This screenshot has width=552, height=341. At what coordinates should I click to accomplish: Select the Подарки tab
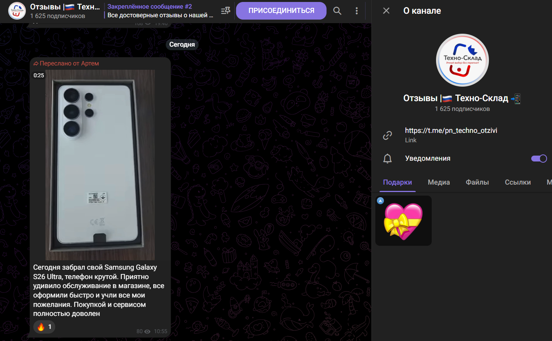coord(397,182)
